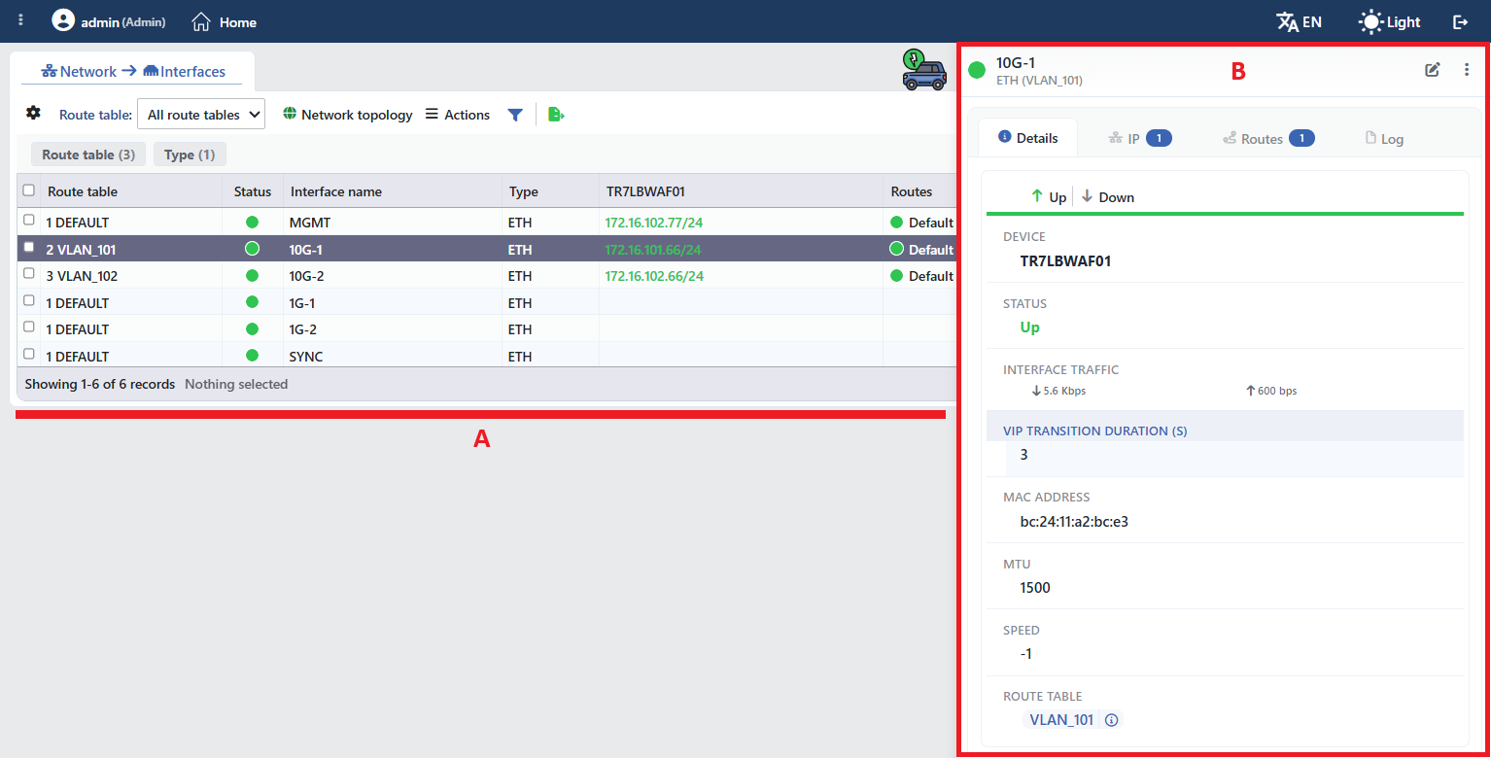Open more options in 10G-1 detail panel
Image resolution: width=1491 pixels, height=758 pixels.
1467,69
